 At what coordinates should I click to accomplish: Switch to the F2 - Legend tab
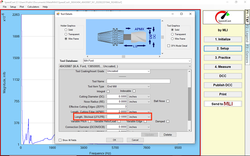point(247,33)
